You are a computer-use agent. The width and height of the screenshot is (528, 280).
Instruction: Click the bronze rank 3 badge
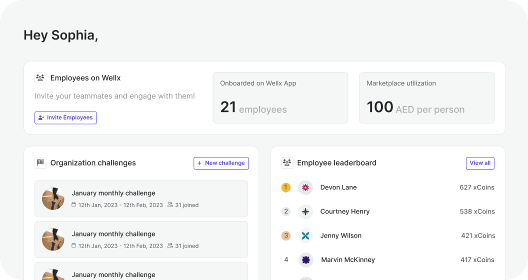pos(286,235)
